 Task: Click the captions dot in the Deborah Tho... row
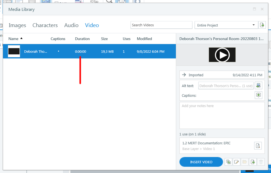pyautogui.click(x=59, y=51)
